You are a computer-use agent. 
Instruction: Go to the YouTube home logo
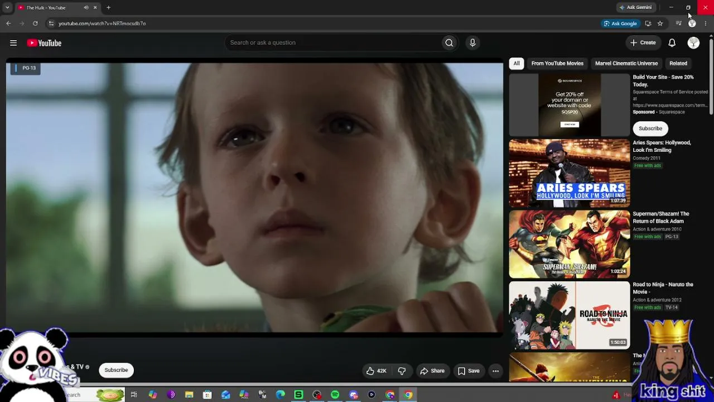click(x=44, y=43)
